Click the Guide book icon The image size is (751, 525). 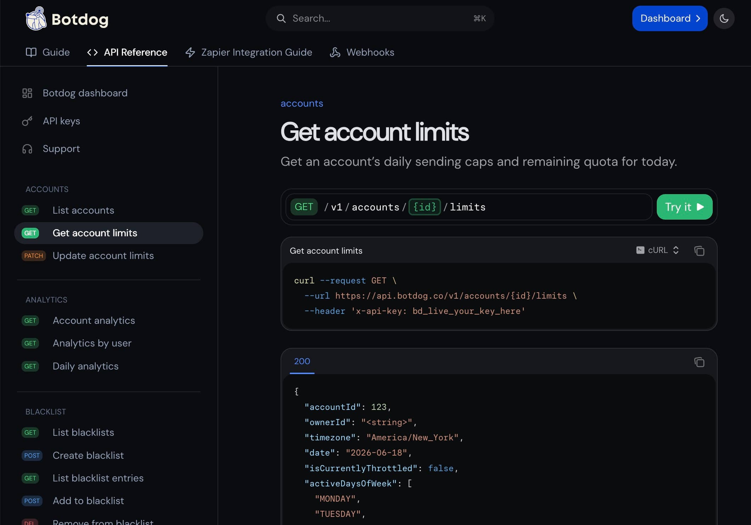pyautogui.click(x=31, y=52)
